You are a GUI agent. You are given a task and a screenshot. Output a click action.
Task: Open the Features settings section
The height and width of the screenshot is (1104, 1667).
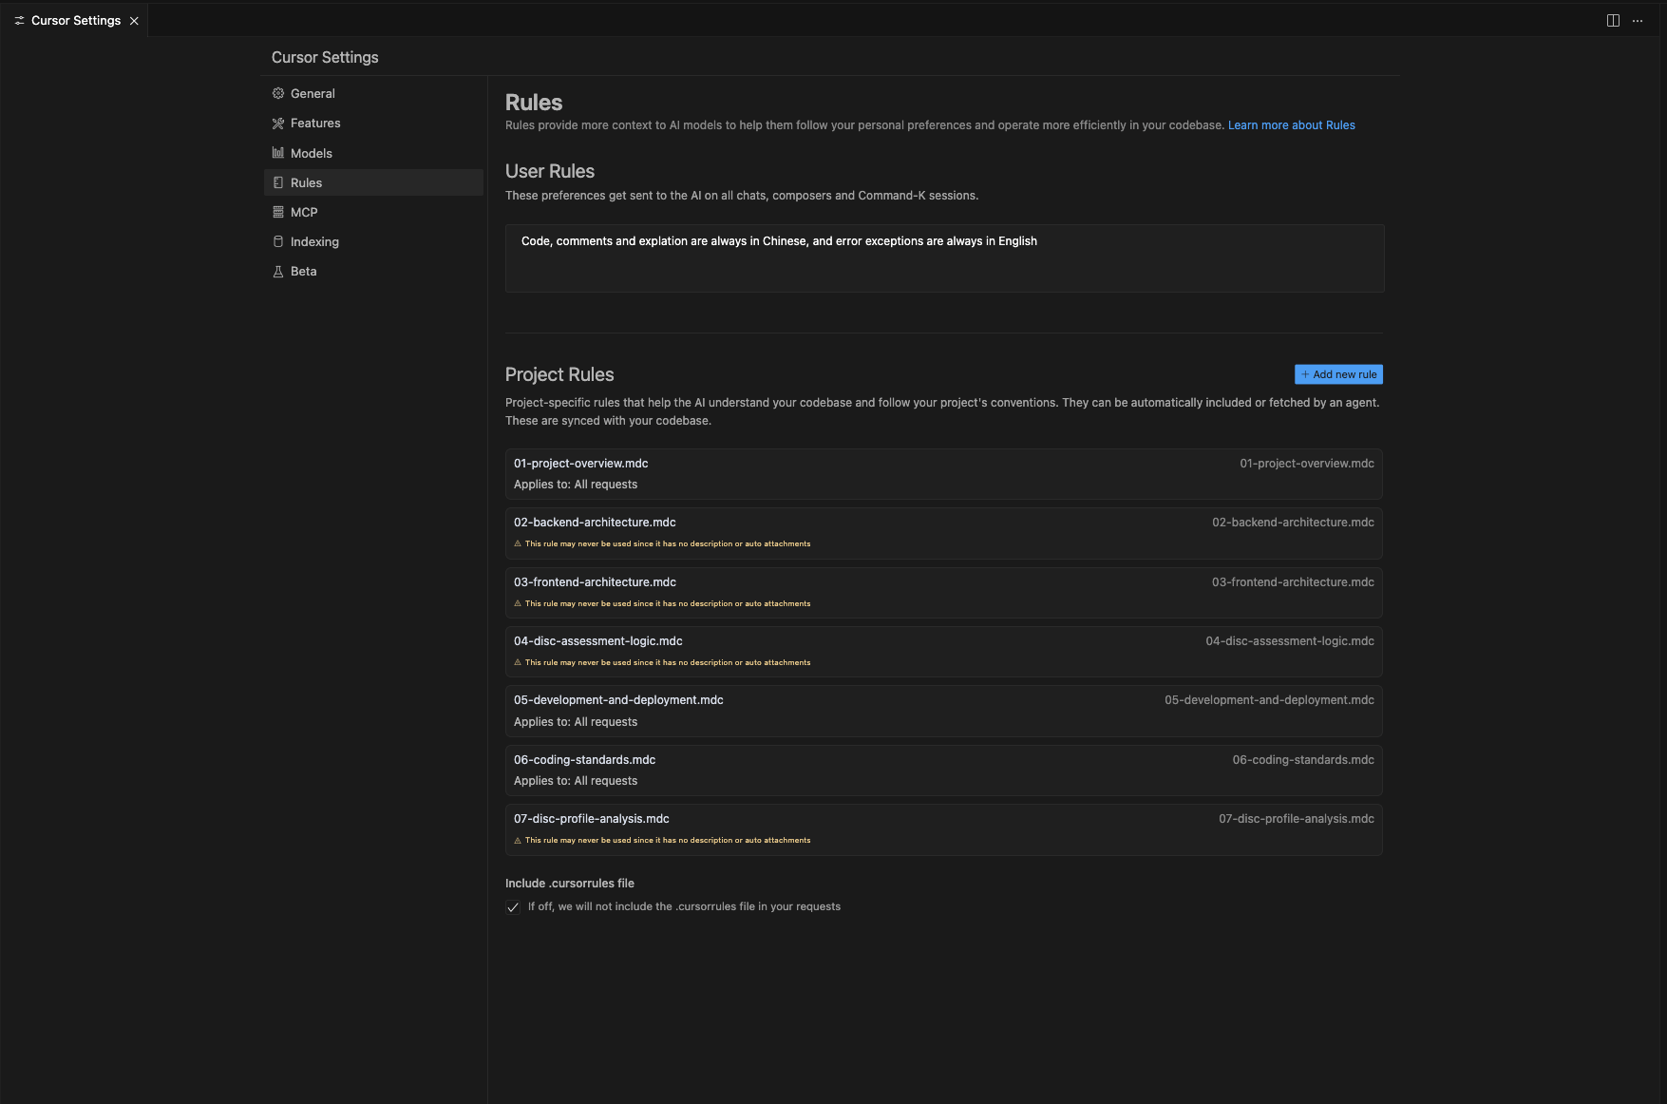[373, 124]
